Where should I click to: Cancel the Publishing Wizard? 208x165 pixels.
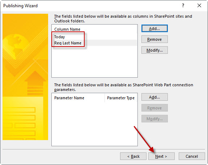(x=192, y=156)
